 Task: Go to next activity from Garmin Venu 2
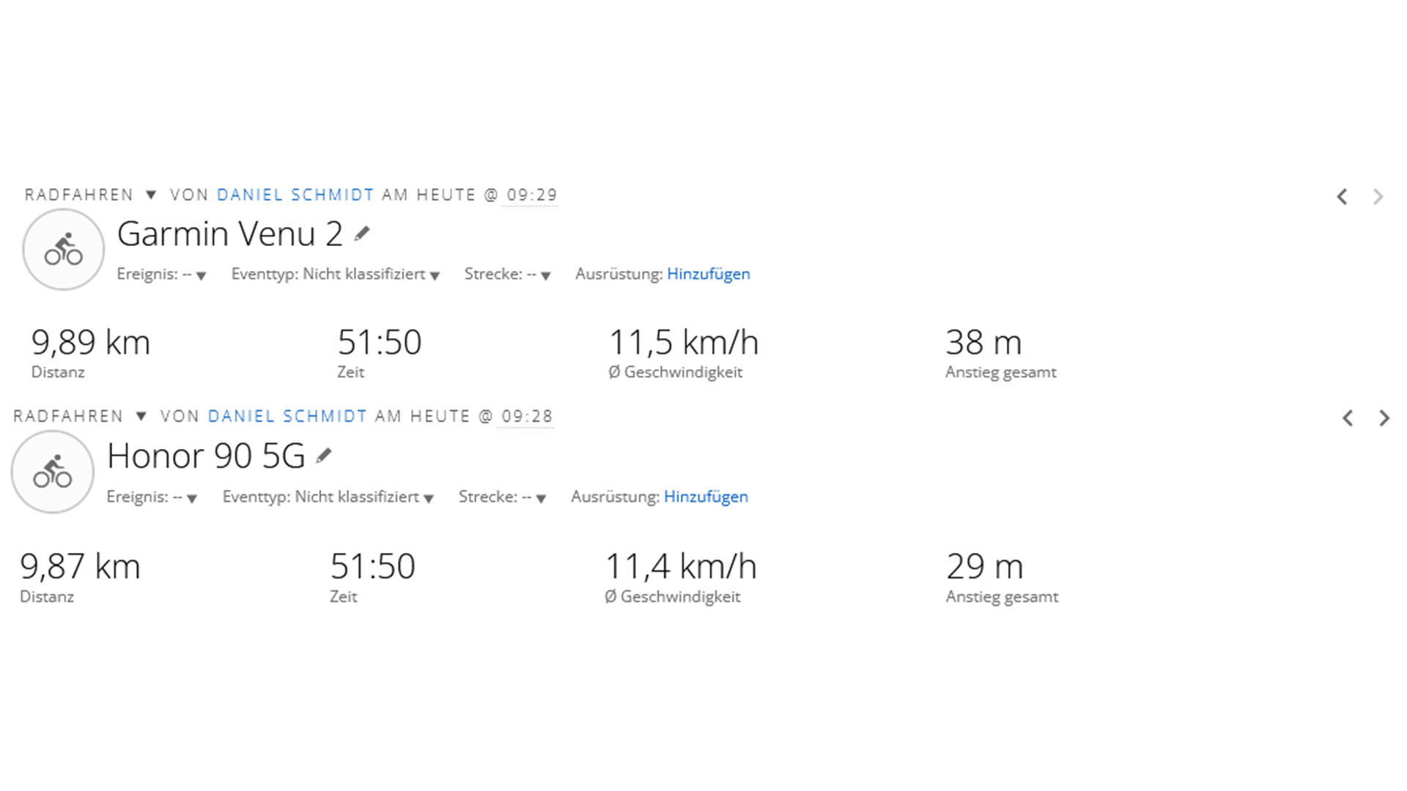click(1378, 197)
